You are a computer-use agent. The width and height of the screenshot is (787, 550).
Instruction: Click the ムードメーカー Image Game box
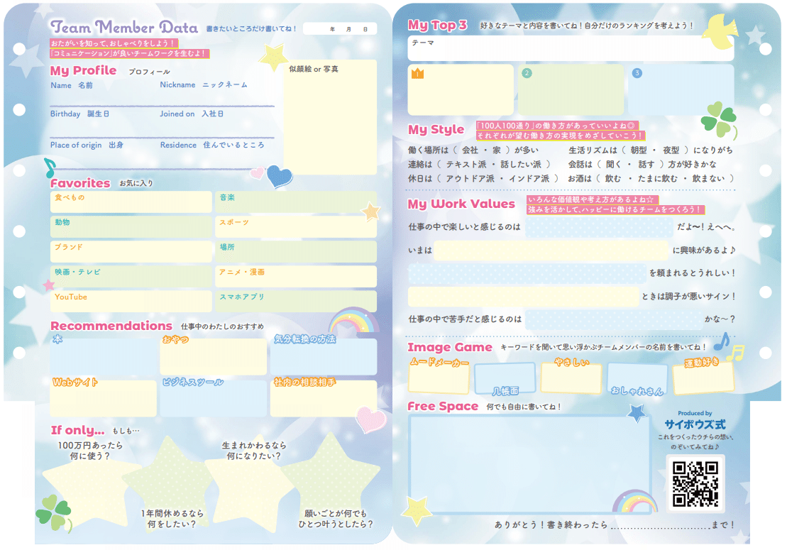coord(439,378)
